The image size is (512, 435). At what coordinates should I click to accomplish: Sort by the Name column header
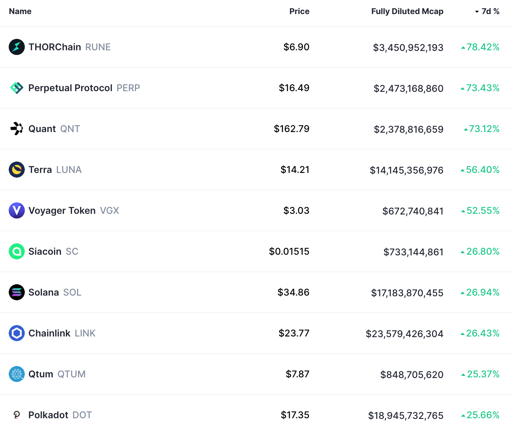[x=20, y=11]
